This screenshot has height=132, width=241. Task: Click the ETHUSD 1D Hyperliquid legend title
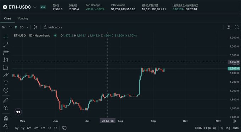(32, 35)
